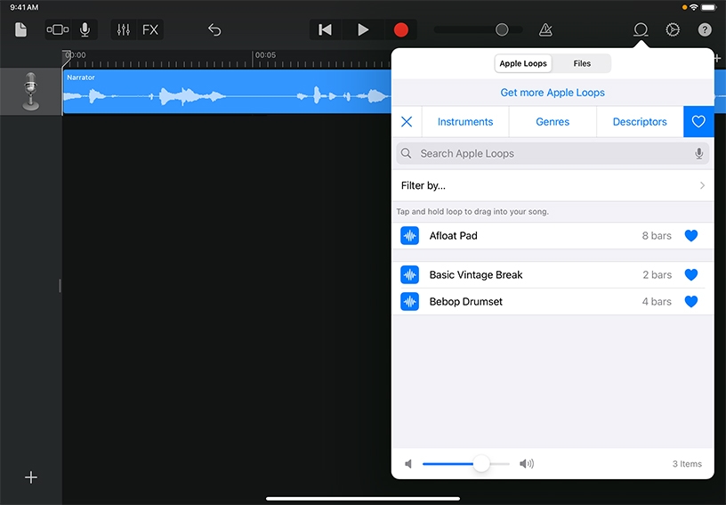Switch to the Files tab
726x505 pixels.
[x=582, y=64]
